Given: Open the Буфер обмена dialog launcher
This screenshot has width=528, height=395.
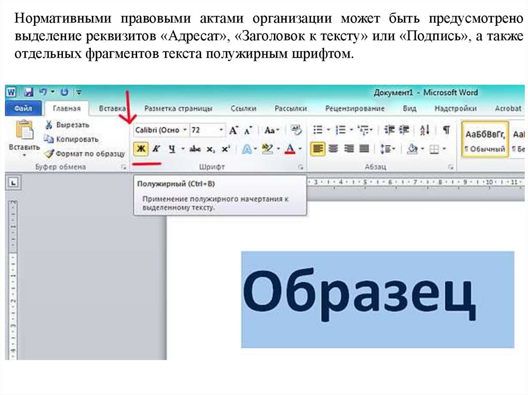Looking at the screenshot, I should pyautogui.click(x=124, y=167).
